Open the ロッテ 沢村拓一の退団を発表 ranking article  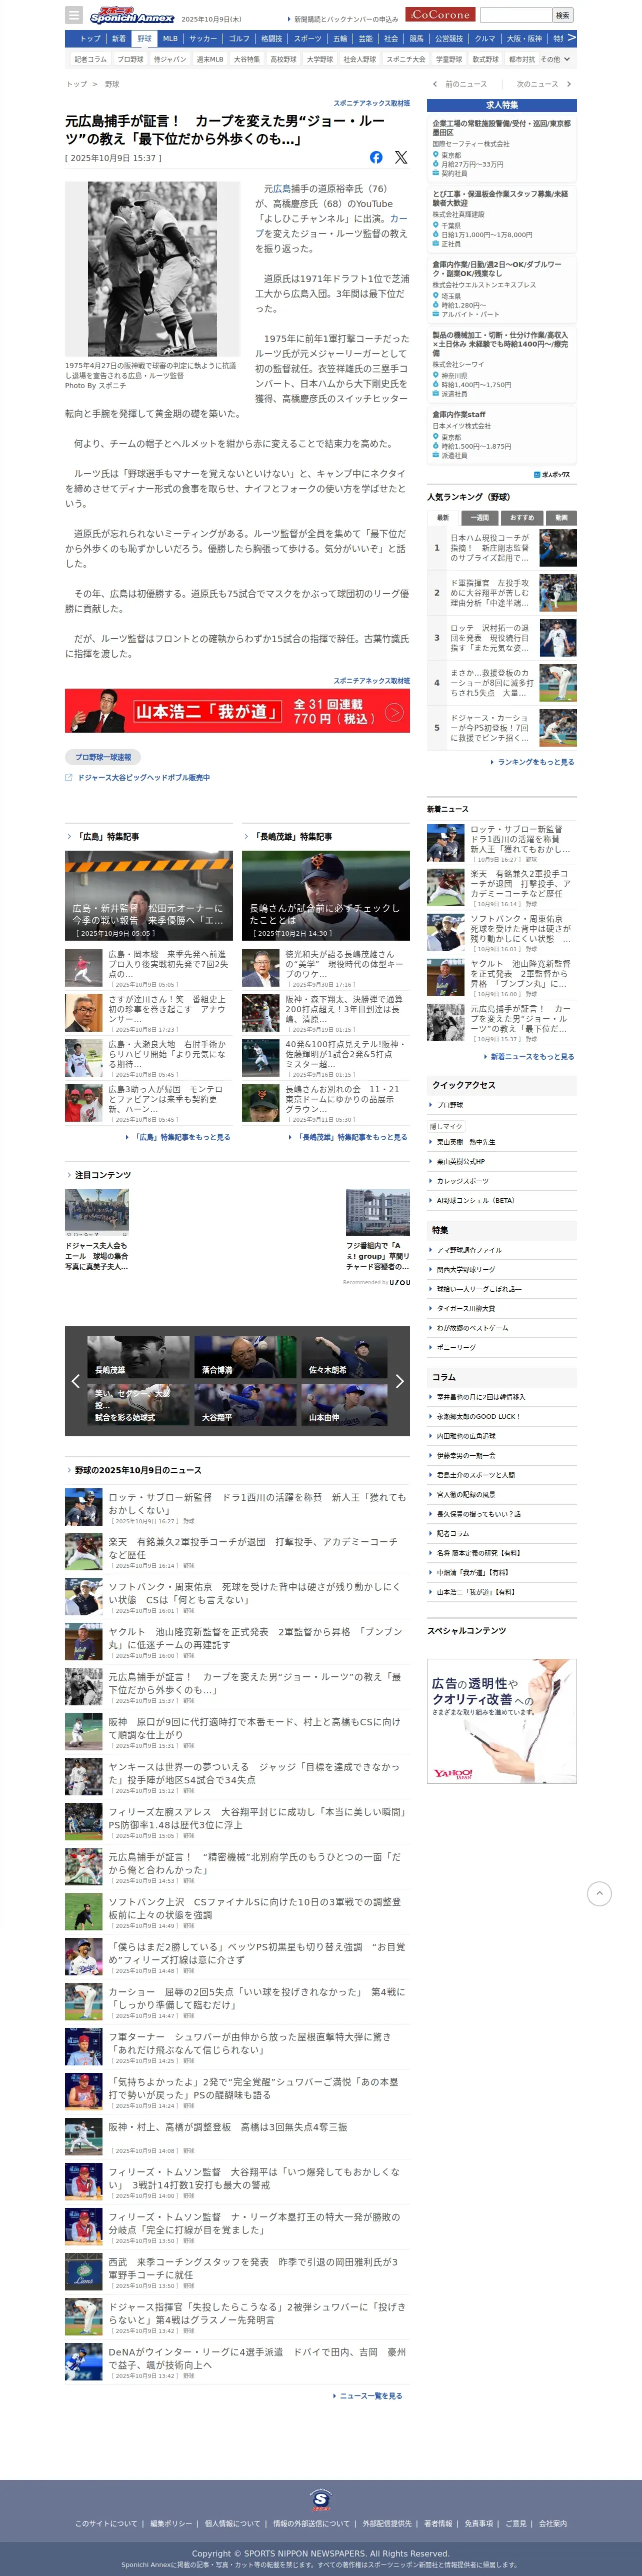(x=491, y=638)
